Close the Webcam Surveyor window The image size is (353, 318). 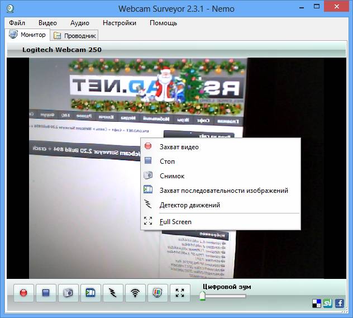pos(337,7)
